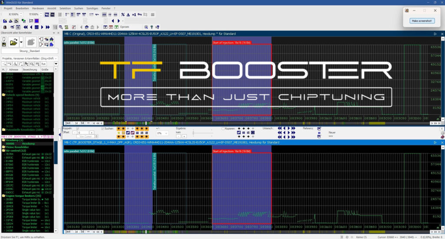Click the Make screenshot! button
The width and height of the screenshot is (445, 239).
click(x=421, y=21)
